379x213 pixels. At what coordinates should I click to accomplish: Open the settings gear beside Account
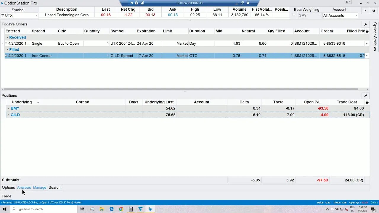[x=373, y=11]
